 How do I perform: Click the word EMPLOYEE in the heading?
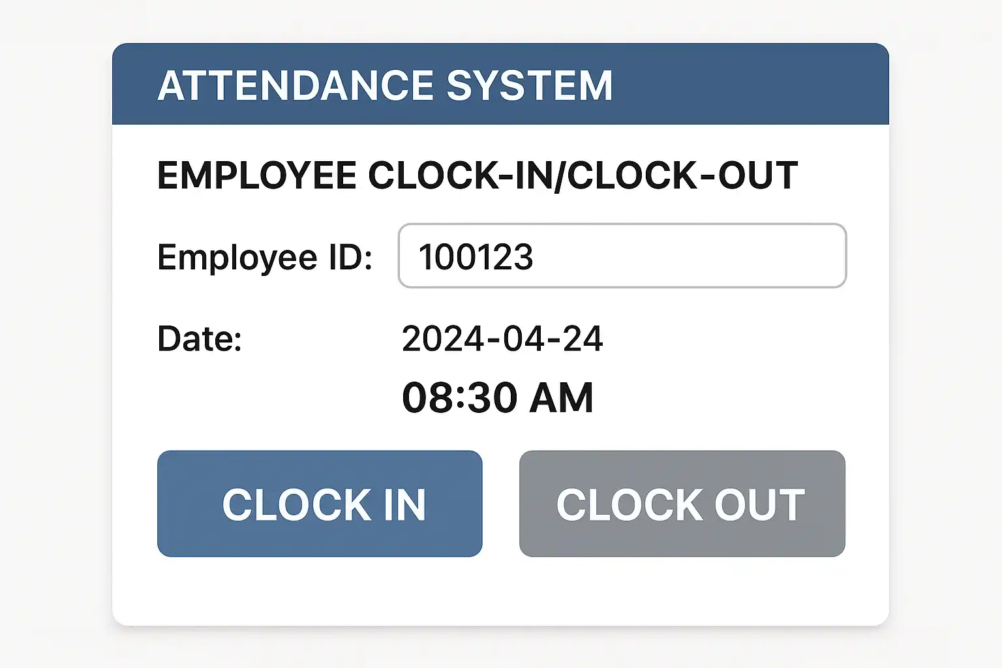tap(256, 175)
